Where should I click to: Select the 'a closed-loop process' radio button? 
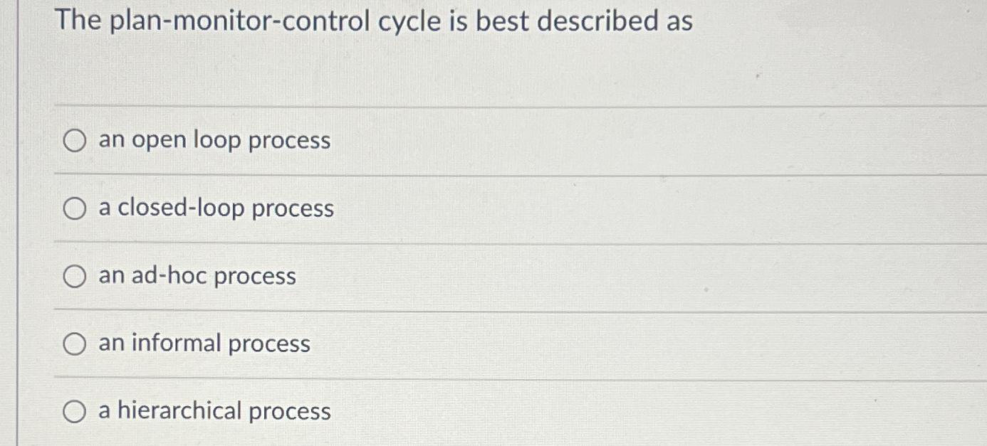point(74,209)
